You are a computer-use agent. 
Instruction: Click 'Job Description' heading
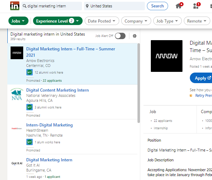[x=160, y=160]
